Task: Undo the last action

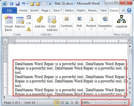Action: coord(23,4)
